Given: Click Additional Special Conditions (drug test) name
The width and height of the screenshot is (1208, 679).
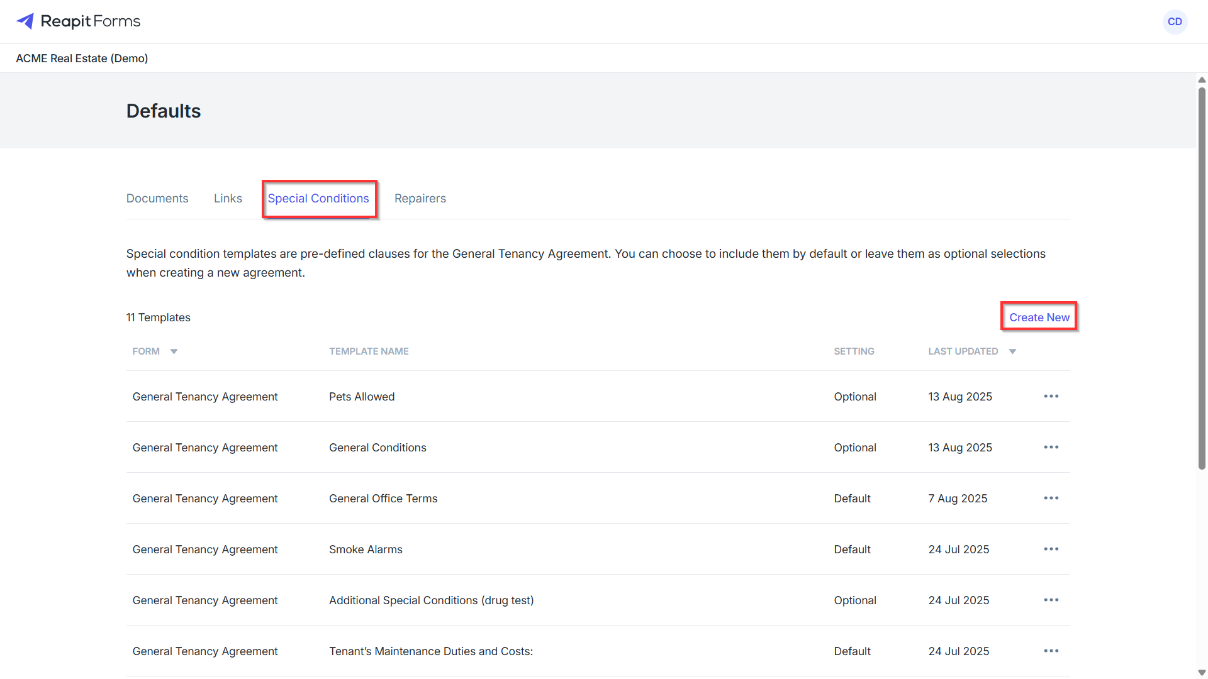Looking at the screenshot, I should (x=432, y=600).
